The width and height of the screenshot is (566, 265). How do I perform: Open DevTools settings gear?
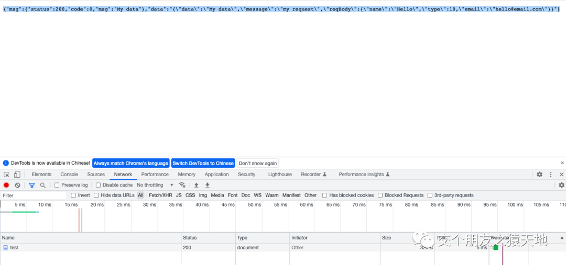[x=539, y=174]
